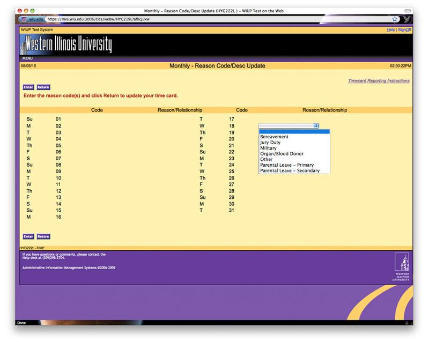Click the 'WIUP Test System' label
429x342 pixels.
pyautogui.click(x=37, y=29)
